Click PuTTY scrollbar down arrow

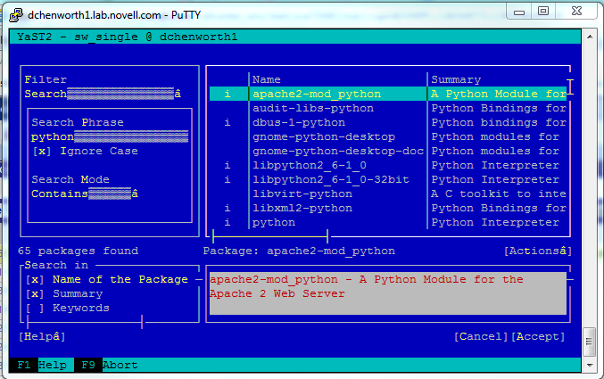pyautogui.click(x=590, y=365)
